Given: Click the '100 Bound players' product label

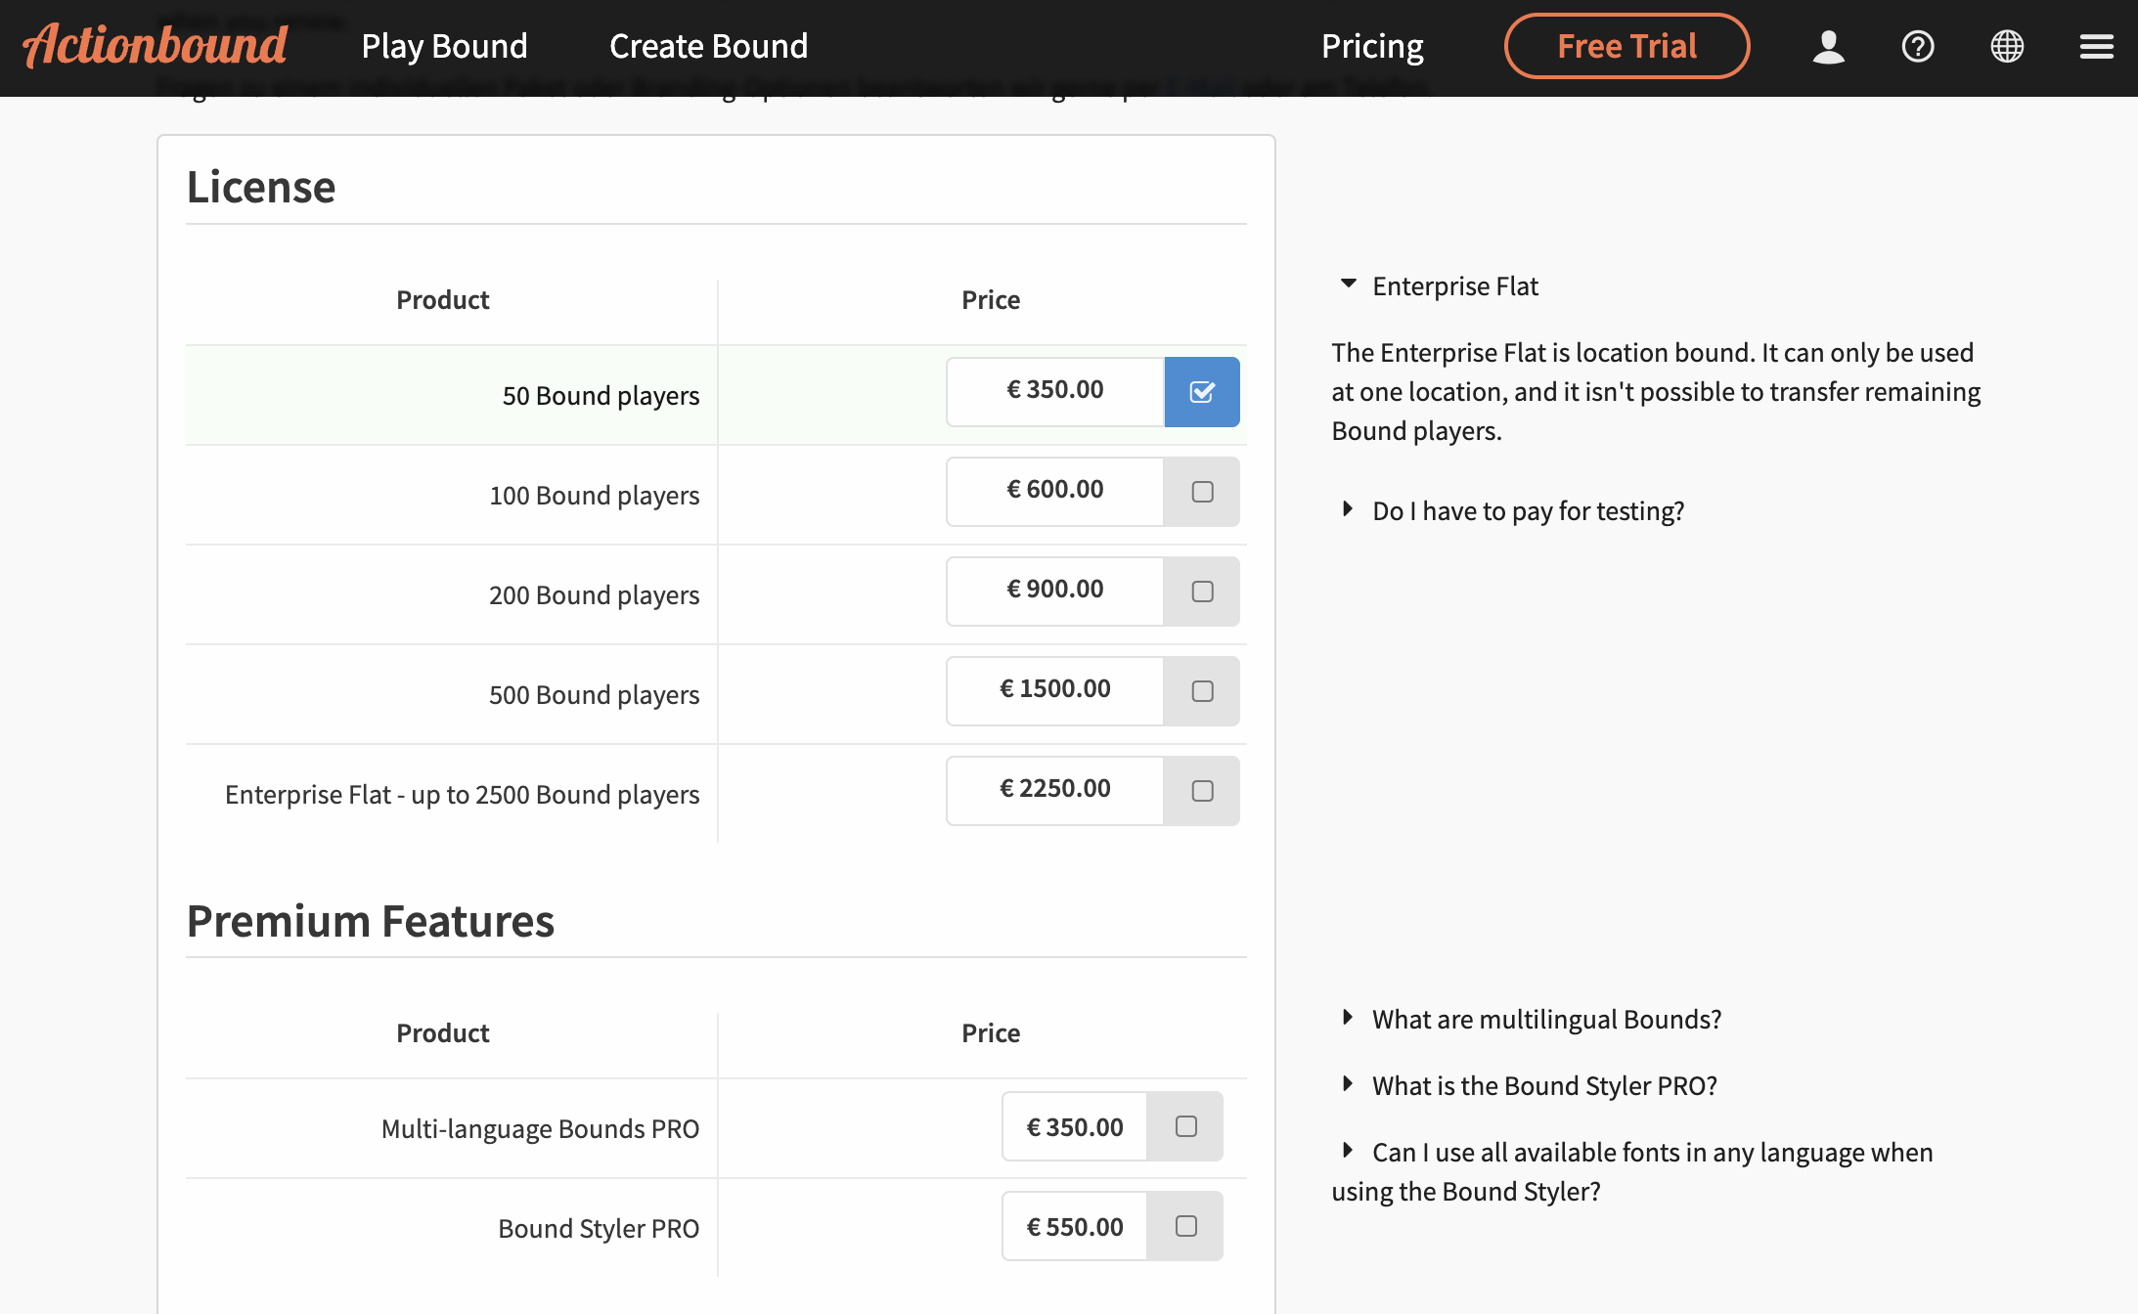Looking at the screenshot, I should click(x=595, y=496).
